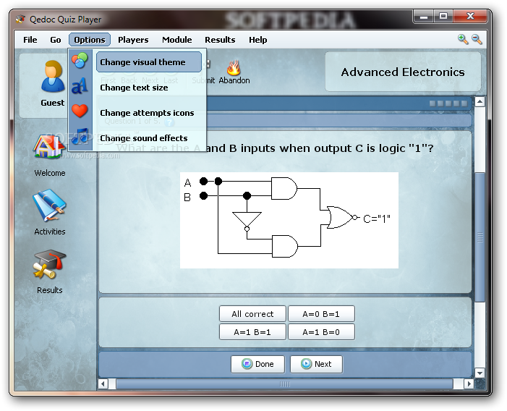Open the Players menu

[x=133, y=40]
